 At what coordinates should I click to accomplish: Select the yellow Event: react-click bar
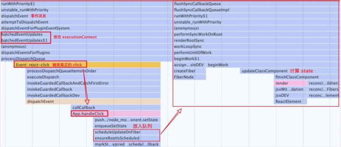33,65
